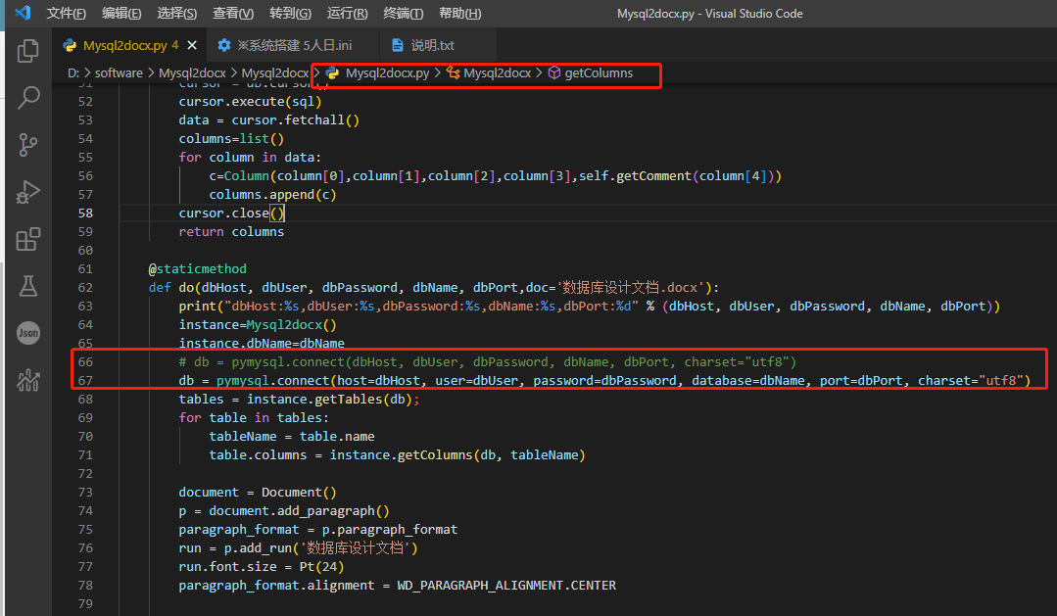Image resolution: width=1057 pixels, height=616 pixels.
Task: Click 'return columns' on line 59
Action: 231,231
